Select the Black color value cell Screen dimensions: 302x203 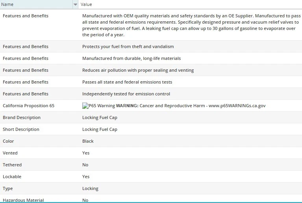(x=88, y=141)
